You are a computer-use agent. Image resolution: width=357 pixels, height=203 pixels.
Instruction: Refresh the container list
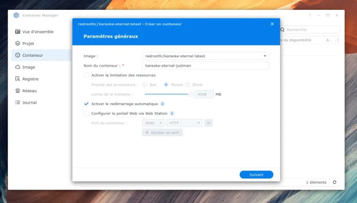coord(334,182)
